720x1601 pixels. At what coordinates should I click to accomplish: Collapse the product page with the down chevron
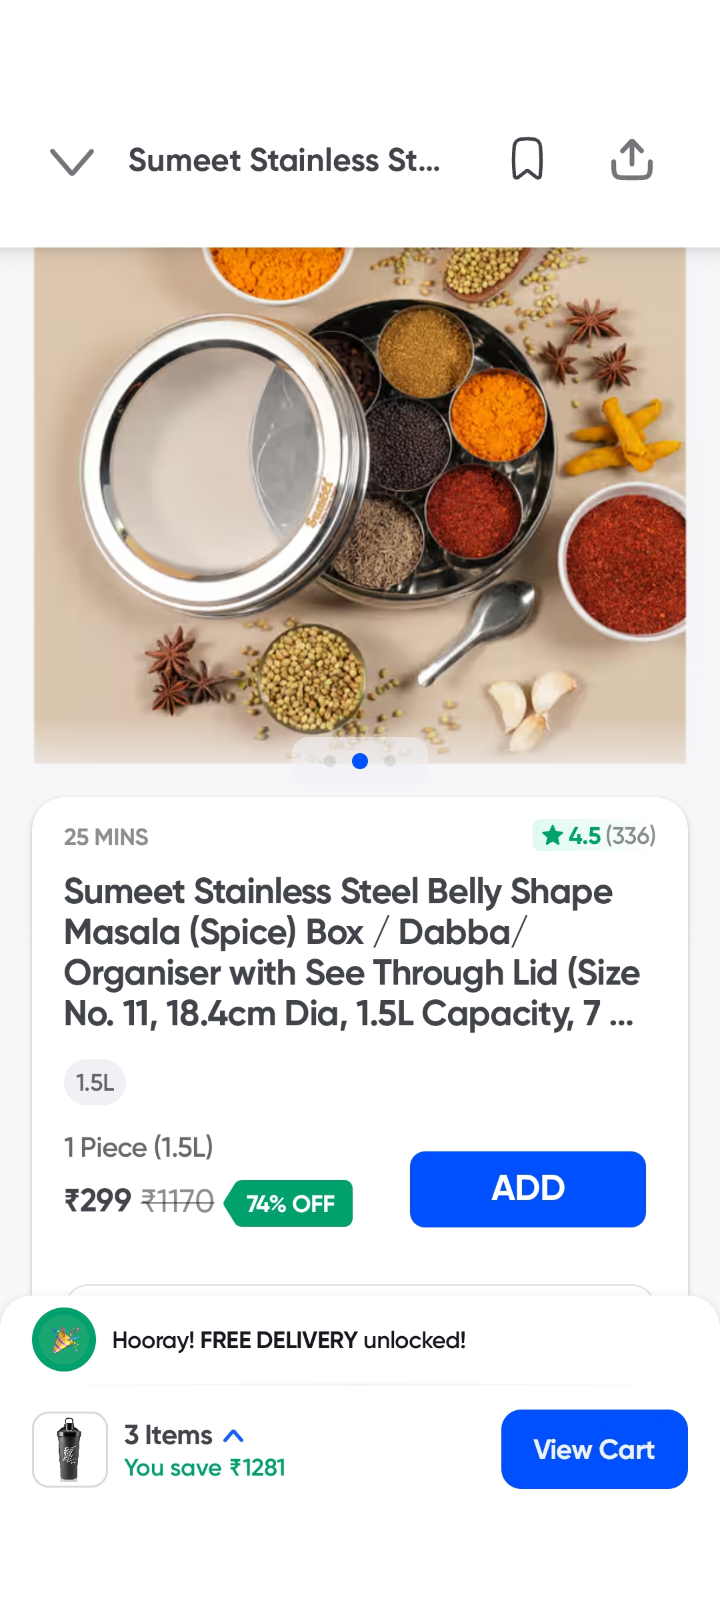coord(72,161)
